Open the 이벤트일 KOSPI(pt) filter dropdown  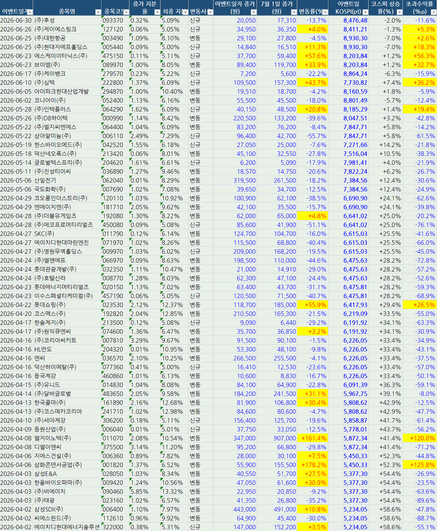point(365,12)
